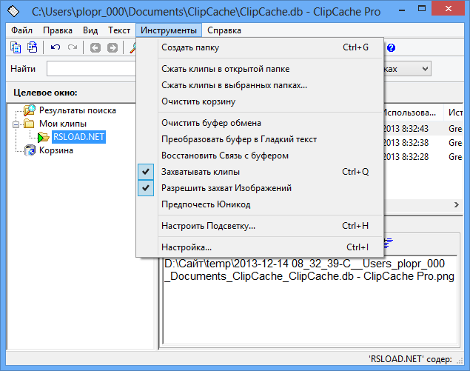The height and width of the screenshot is (371, 470).
Task: Choose Восстановить Связь с буфером
Action: (260, 156)
